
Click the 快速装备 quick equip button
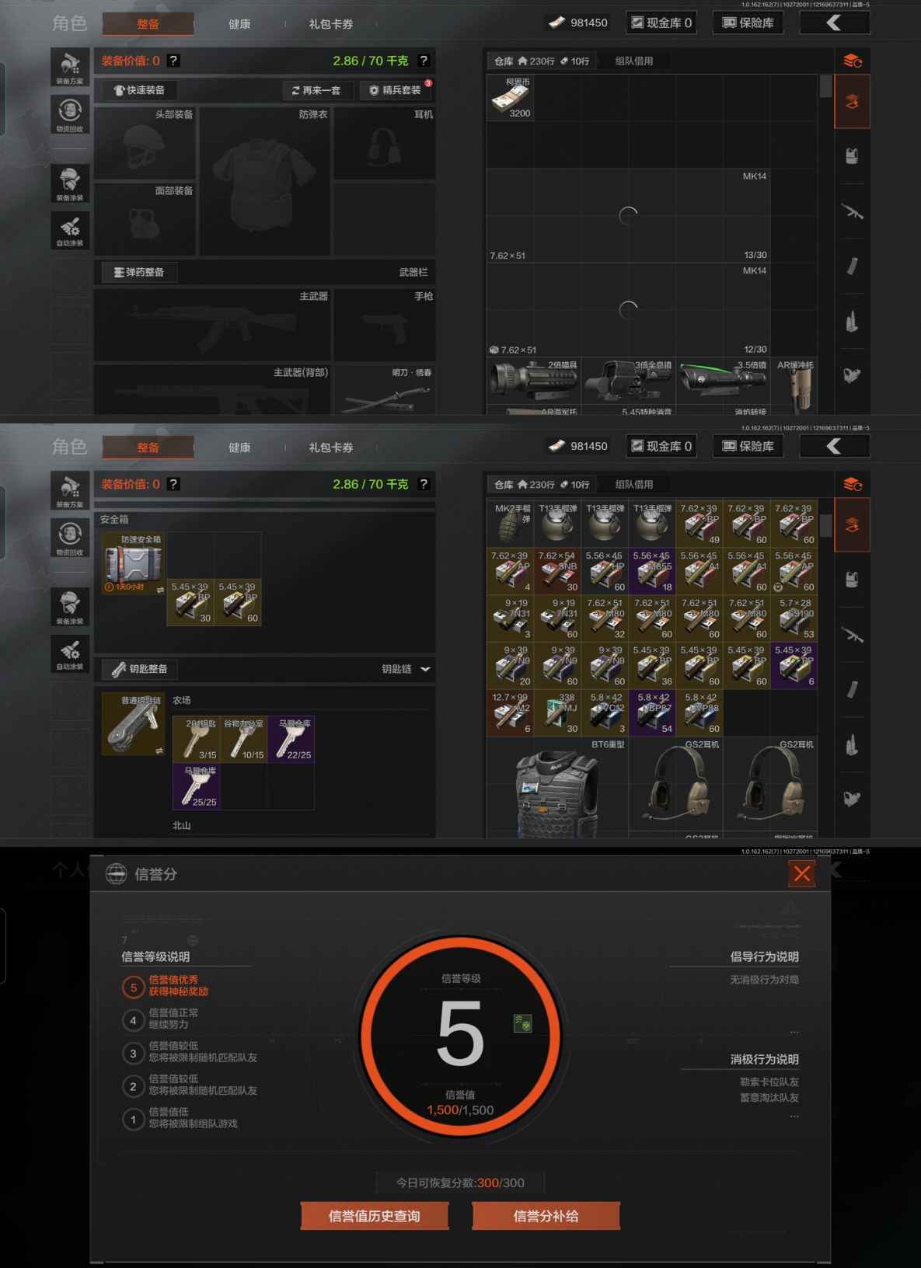tap(139, 90)
